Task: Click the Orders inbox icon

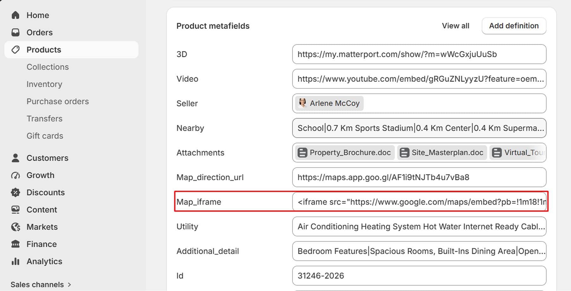Action: coord(15,32)
